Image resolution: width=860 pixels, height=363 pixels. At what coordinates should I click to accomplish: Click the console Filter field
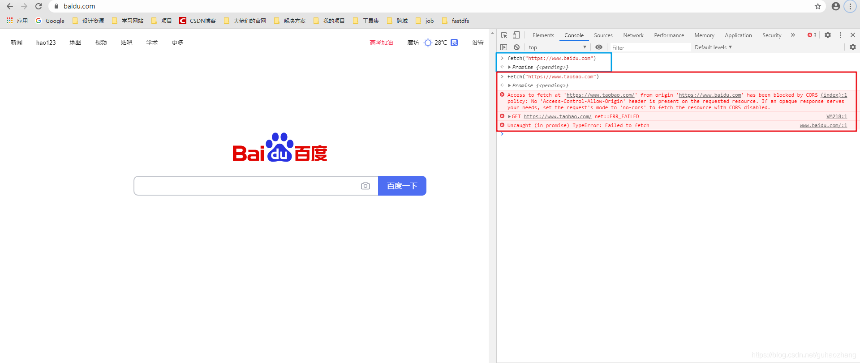tap(650, 47)
